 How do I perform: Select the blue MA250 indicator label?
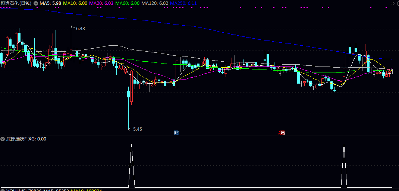183,3
